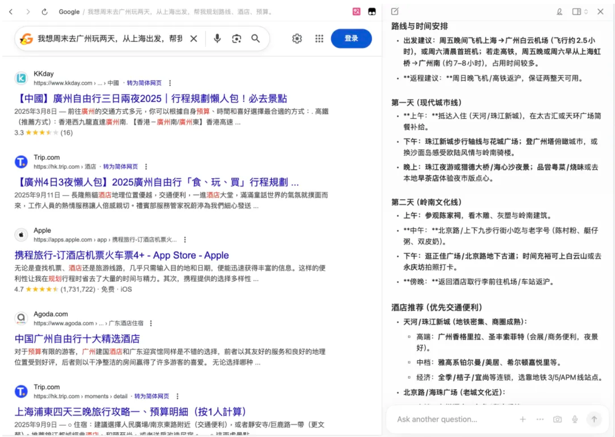The image size is (615, 437).
Task: Open the "..." options in the ask bar
Action: [540, 419]
